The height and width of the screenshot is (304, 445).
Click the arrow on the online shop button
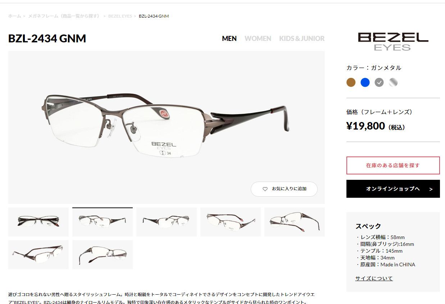pyautogui.click(x=431, y=189)
